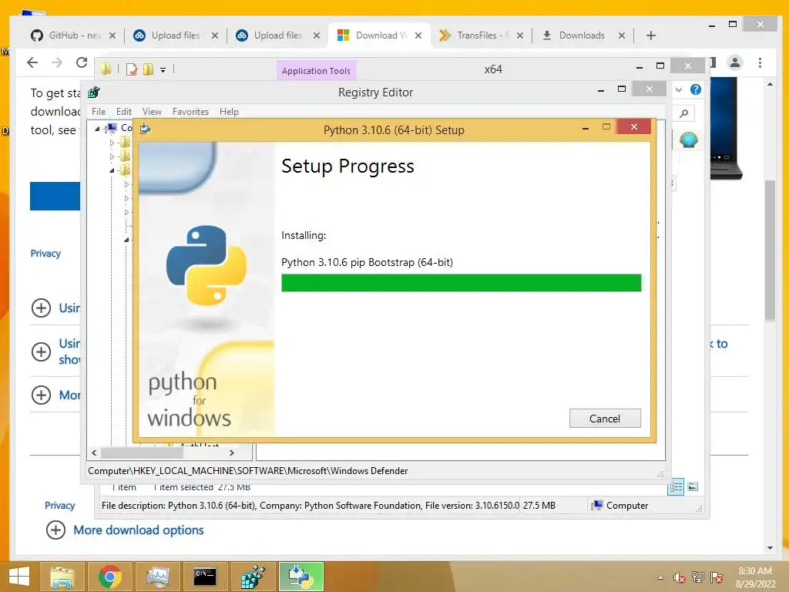Click the Python Setup title bar icon
The height and width of the screenshot is (592, 789).
pos(146,129)
